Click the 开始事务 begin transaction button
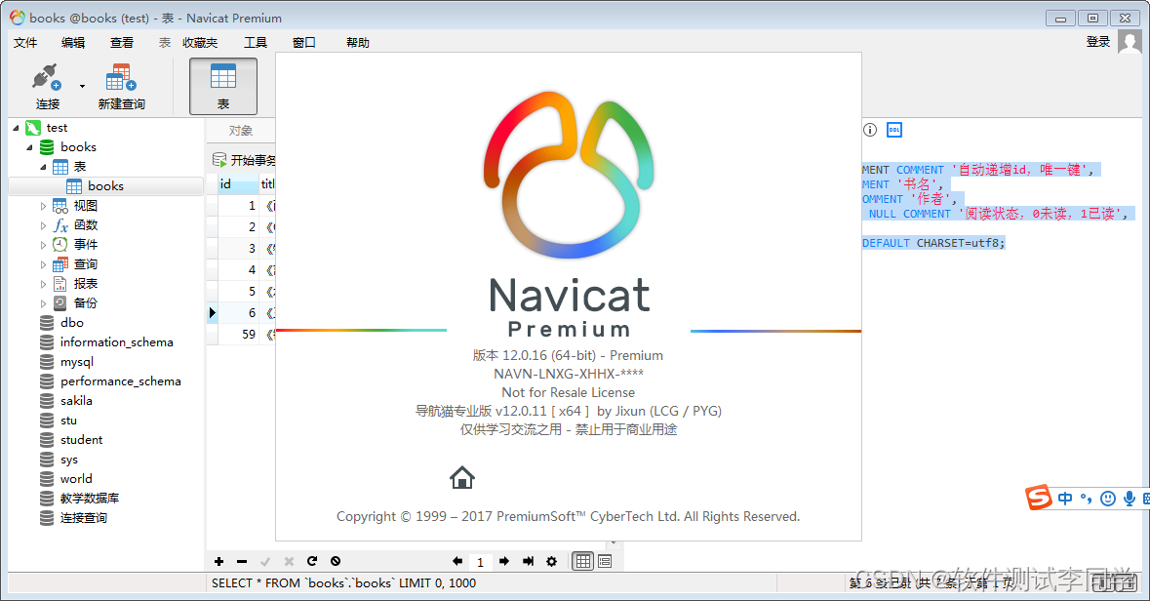Image resolution: width=1150 pixels, height=601 pixels. tap(244, 160)
